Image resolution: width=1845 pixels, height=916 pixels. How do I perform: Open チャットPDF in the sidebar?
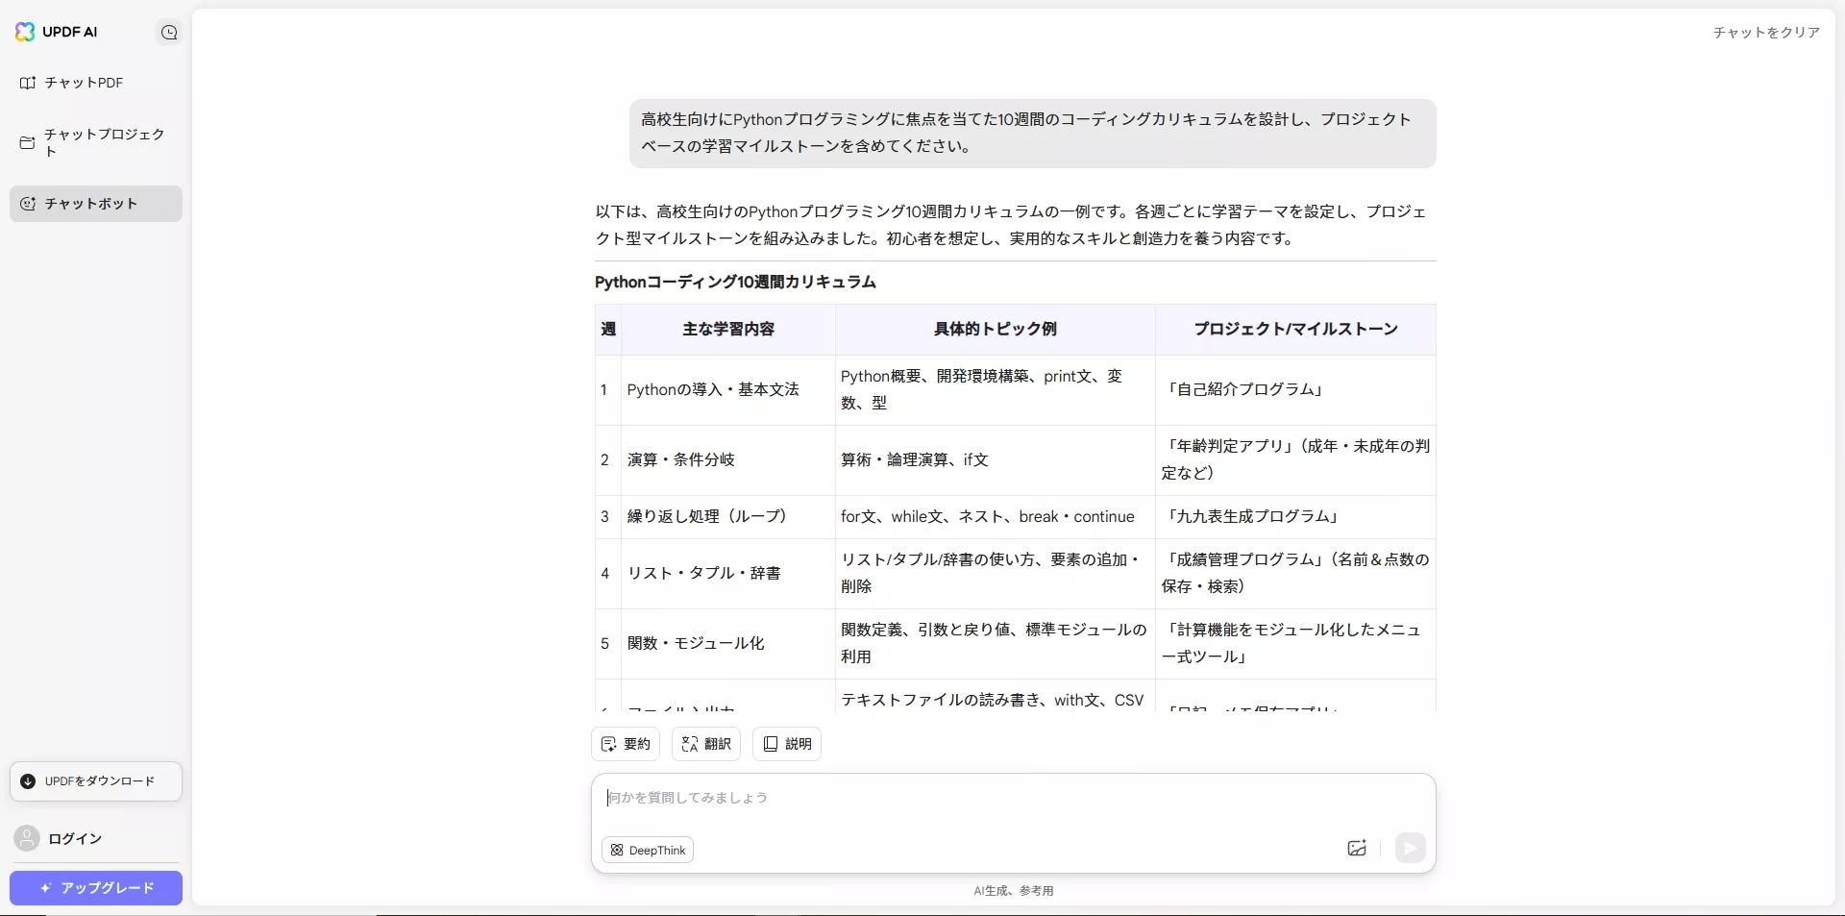pyautogui.click(x=96, y=83)
